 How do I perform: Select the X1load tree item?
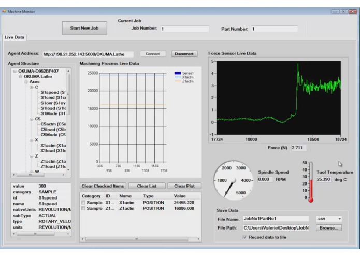pyautogui.click(x=53, y=151)
